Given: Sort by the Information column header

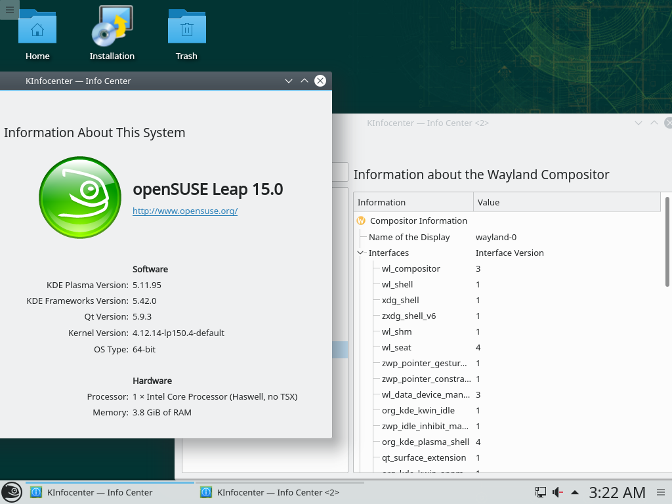Looking at the screenshot, I should [x=413, y=202].
